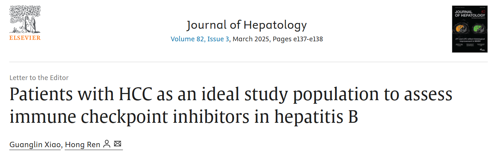Click the envelope email icon

[118, 144]
